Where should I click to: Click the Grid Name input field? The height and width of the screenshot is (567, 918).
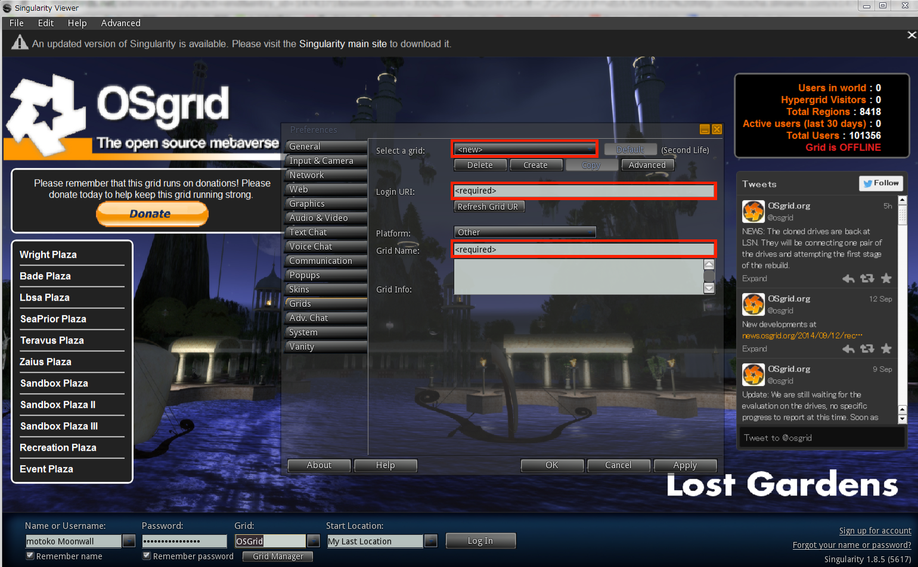[584, 250]
